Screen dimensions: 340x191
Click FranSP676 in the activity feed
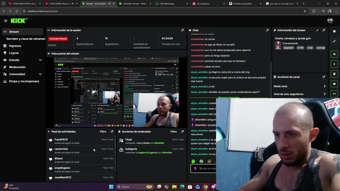point(61,140)
